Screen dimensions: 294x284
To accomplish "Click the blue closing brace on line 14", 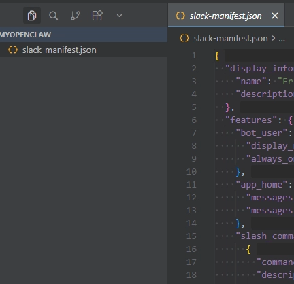I will (238, 224).
